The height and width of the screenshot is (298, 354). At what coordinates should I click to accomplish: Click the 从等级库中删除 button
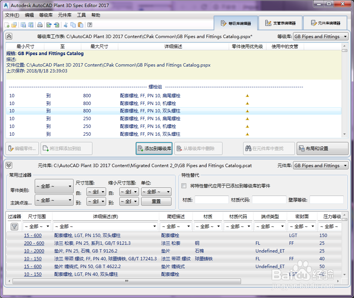[198, 148]
